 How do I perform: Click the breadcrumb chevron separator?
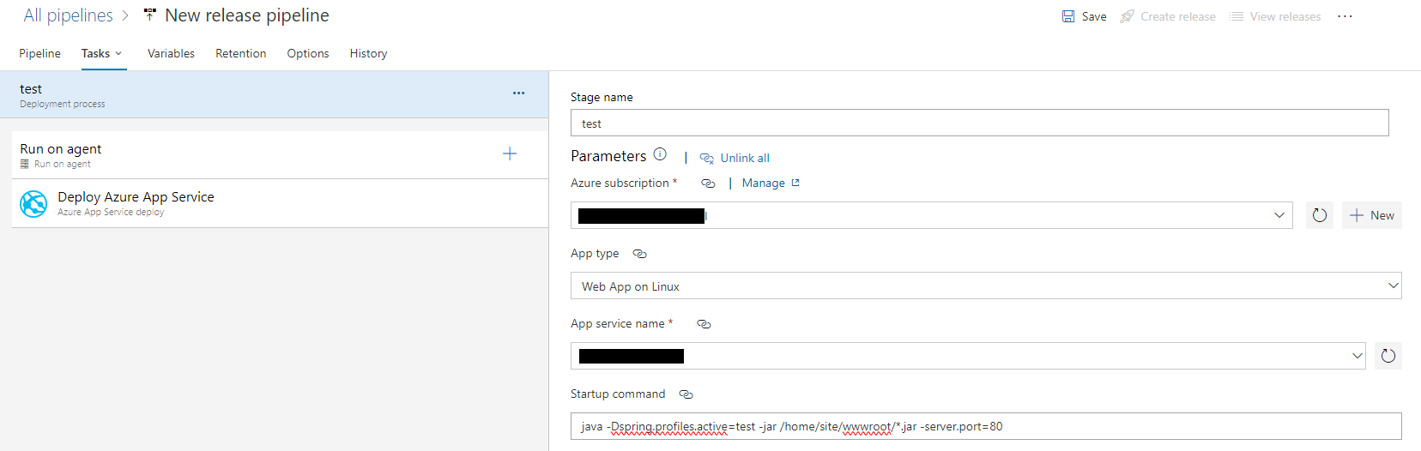(x=125, y=15)
